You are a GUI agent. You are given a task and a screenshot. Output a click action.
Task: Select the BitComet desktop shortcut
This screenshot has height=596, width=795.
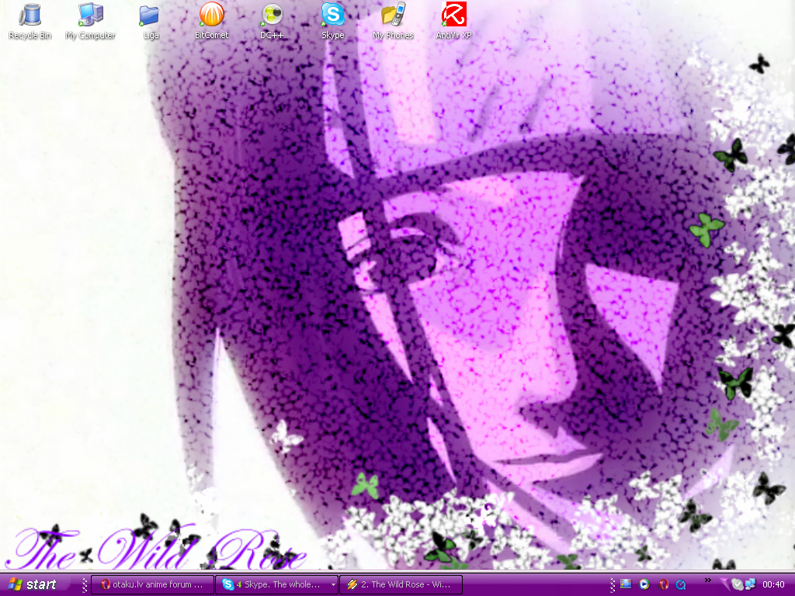point(211,21)
